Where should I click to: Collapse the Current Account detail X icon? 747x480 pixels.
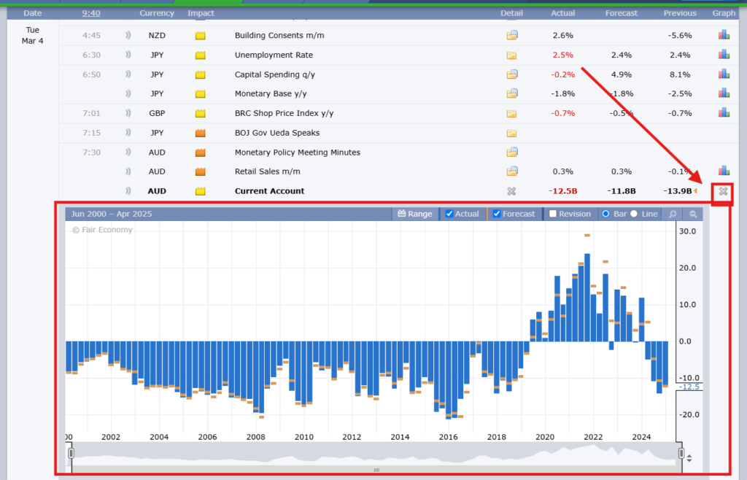pyautogui.click(x=511, y=191)
